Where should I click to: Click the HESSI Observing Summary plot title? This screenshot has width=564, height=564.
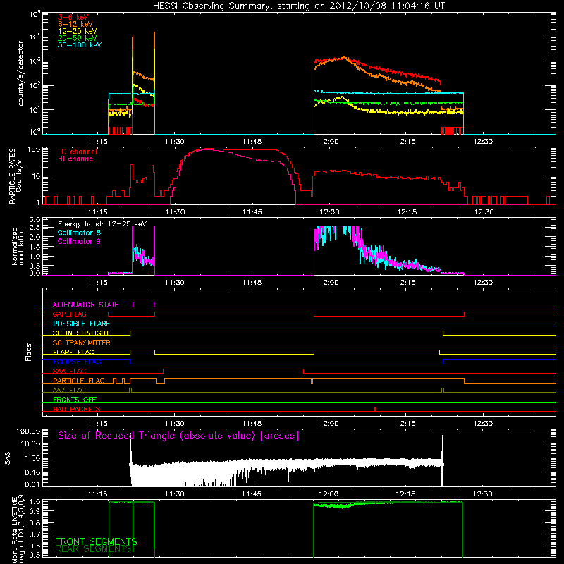[x=298, y=6]
